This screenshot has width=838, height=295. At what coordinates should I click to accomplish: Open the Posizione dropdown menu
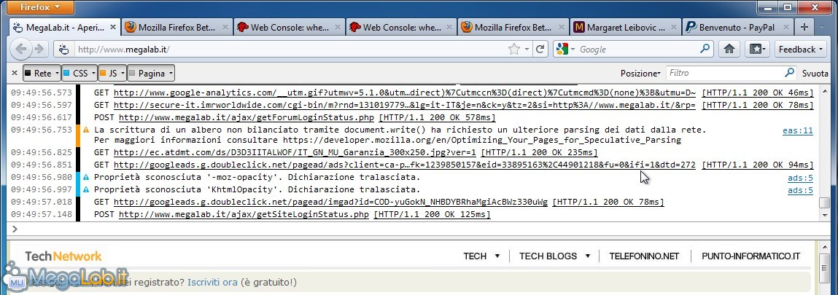coord(640,73)
